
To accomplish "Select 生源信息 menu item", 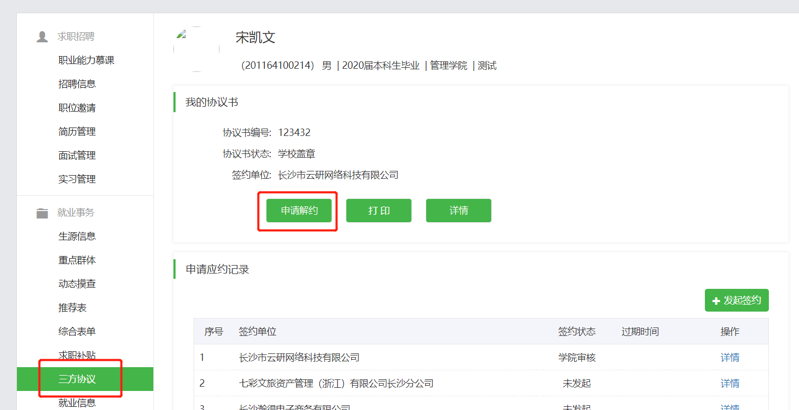I will [77, 236].
